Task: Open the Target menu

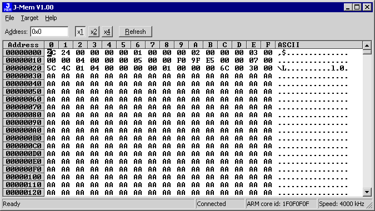Action: tap(29, 18)
